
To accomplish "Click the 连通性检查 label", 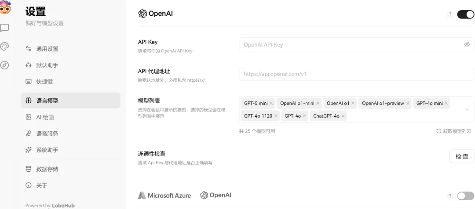I will (x=152, y=154).
